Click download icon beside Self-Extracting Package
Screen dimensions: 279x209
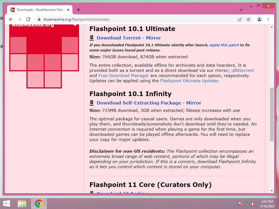[x=92, y=103]
